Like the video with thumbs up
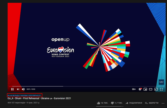Screen dimensions: 167x108 [103, 103]
